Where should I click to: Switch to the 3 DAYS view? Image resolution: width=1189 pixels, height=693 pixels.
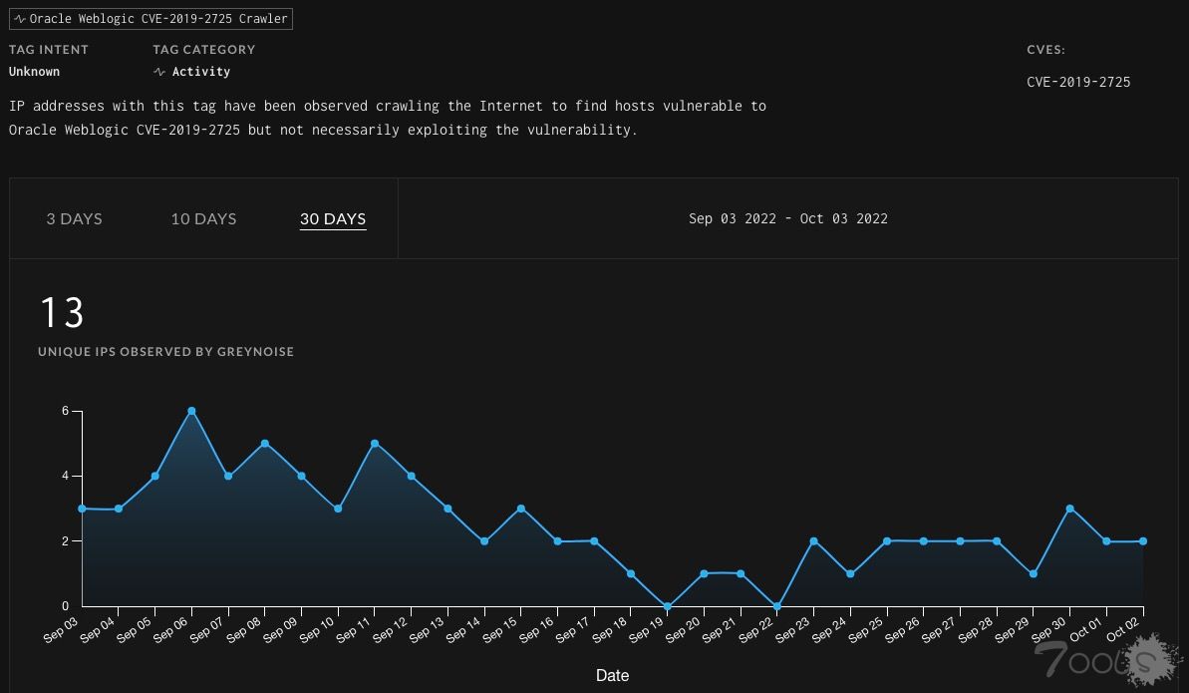click(x=74, y=218)
